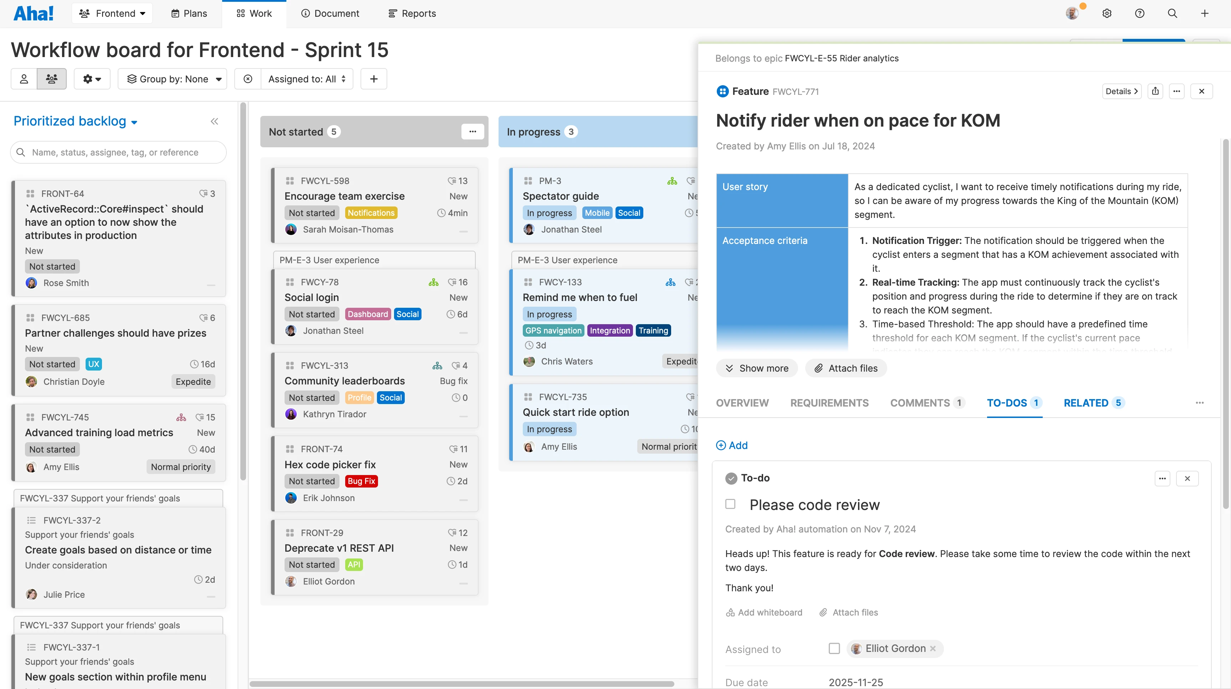Switch to the Comments tab
Screen dimensions: 1231x689
(x=920, y=403)
